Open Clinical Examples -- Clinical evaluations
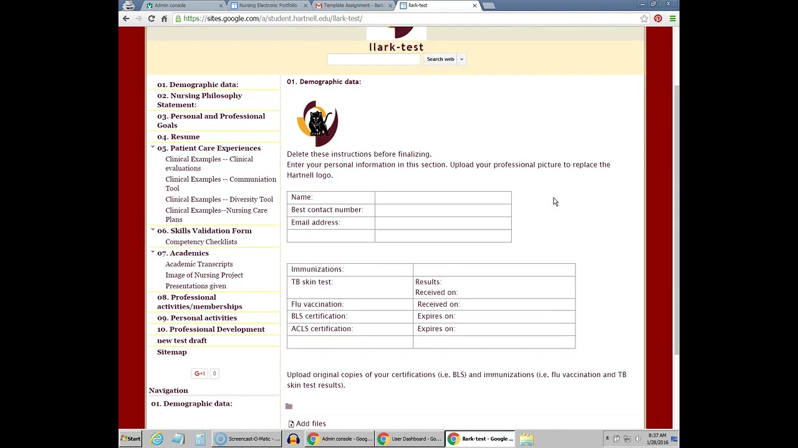798x448 pixels. click(x=209, y=164)
